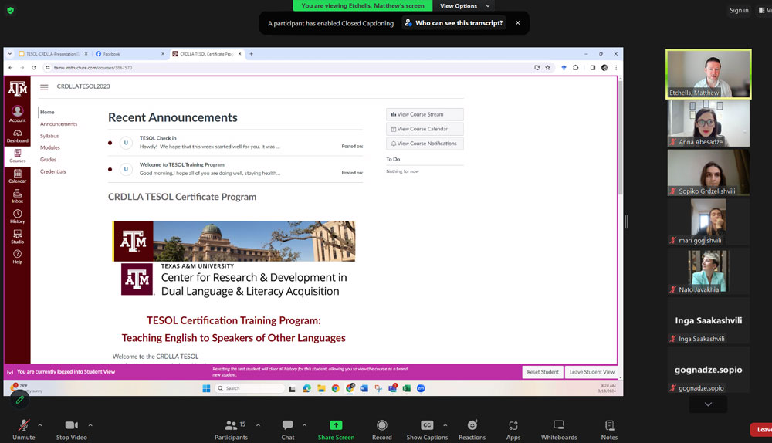This screenshot has width=772, height=443.
Task: Dismiss the Closed Captioning notification
Action: (x=517, y=23)
